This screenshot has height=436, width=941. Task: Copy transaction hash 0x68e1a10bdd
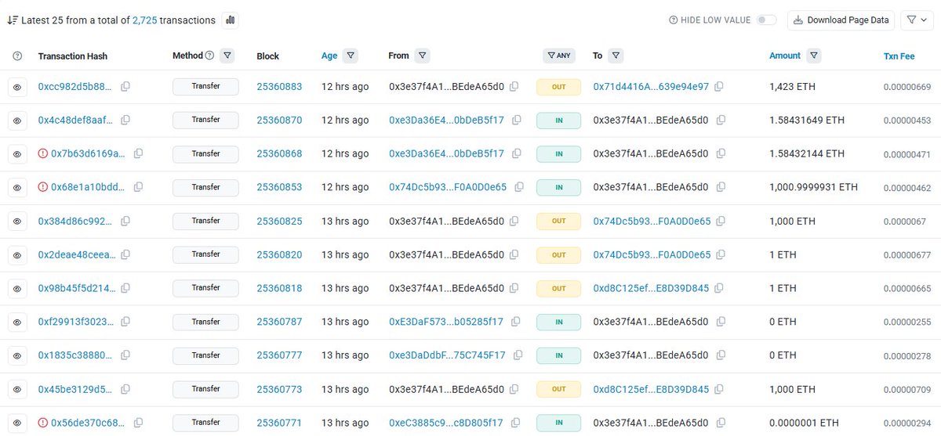point(138,187)
